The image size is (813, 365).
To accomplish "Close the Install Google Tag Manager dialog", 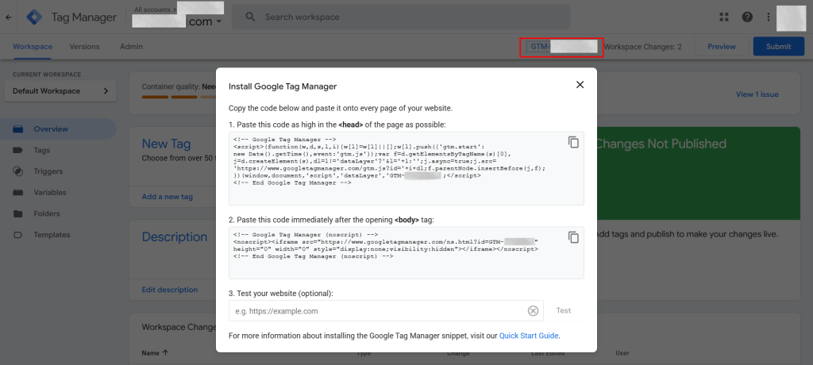I will [580, 85].
